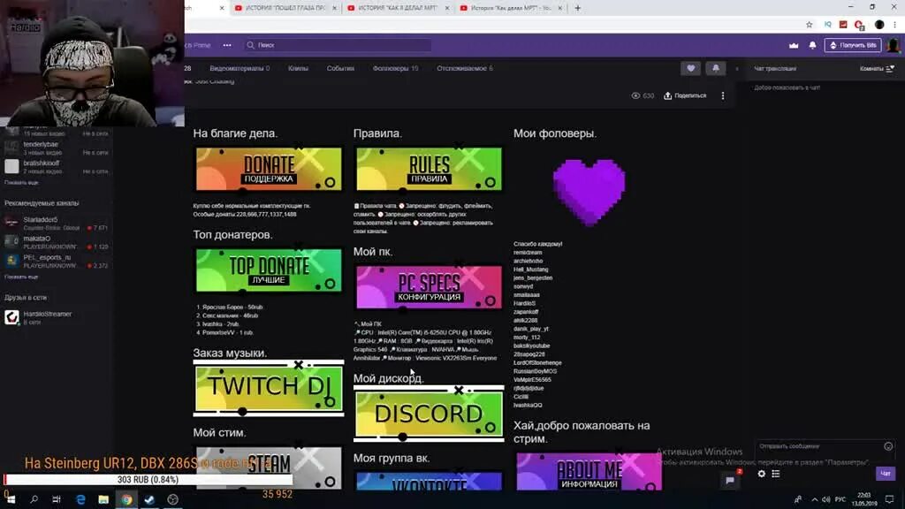Open chat settings gear icon
The height and width of the screenshot is (509, 905).
(761, 474)
